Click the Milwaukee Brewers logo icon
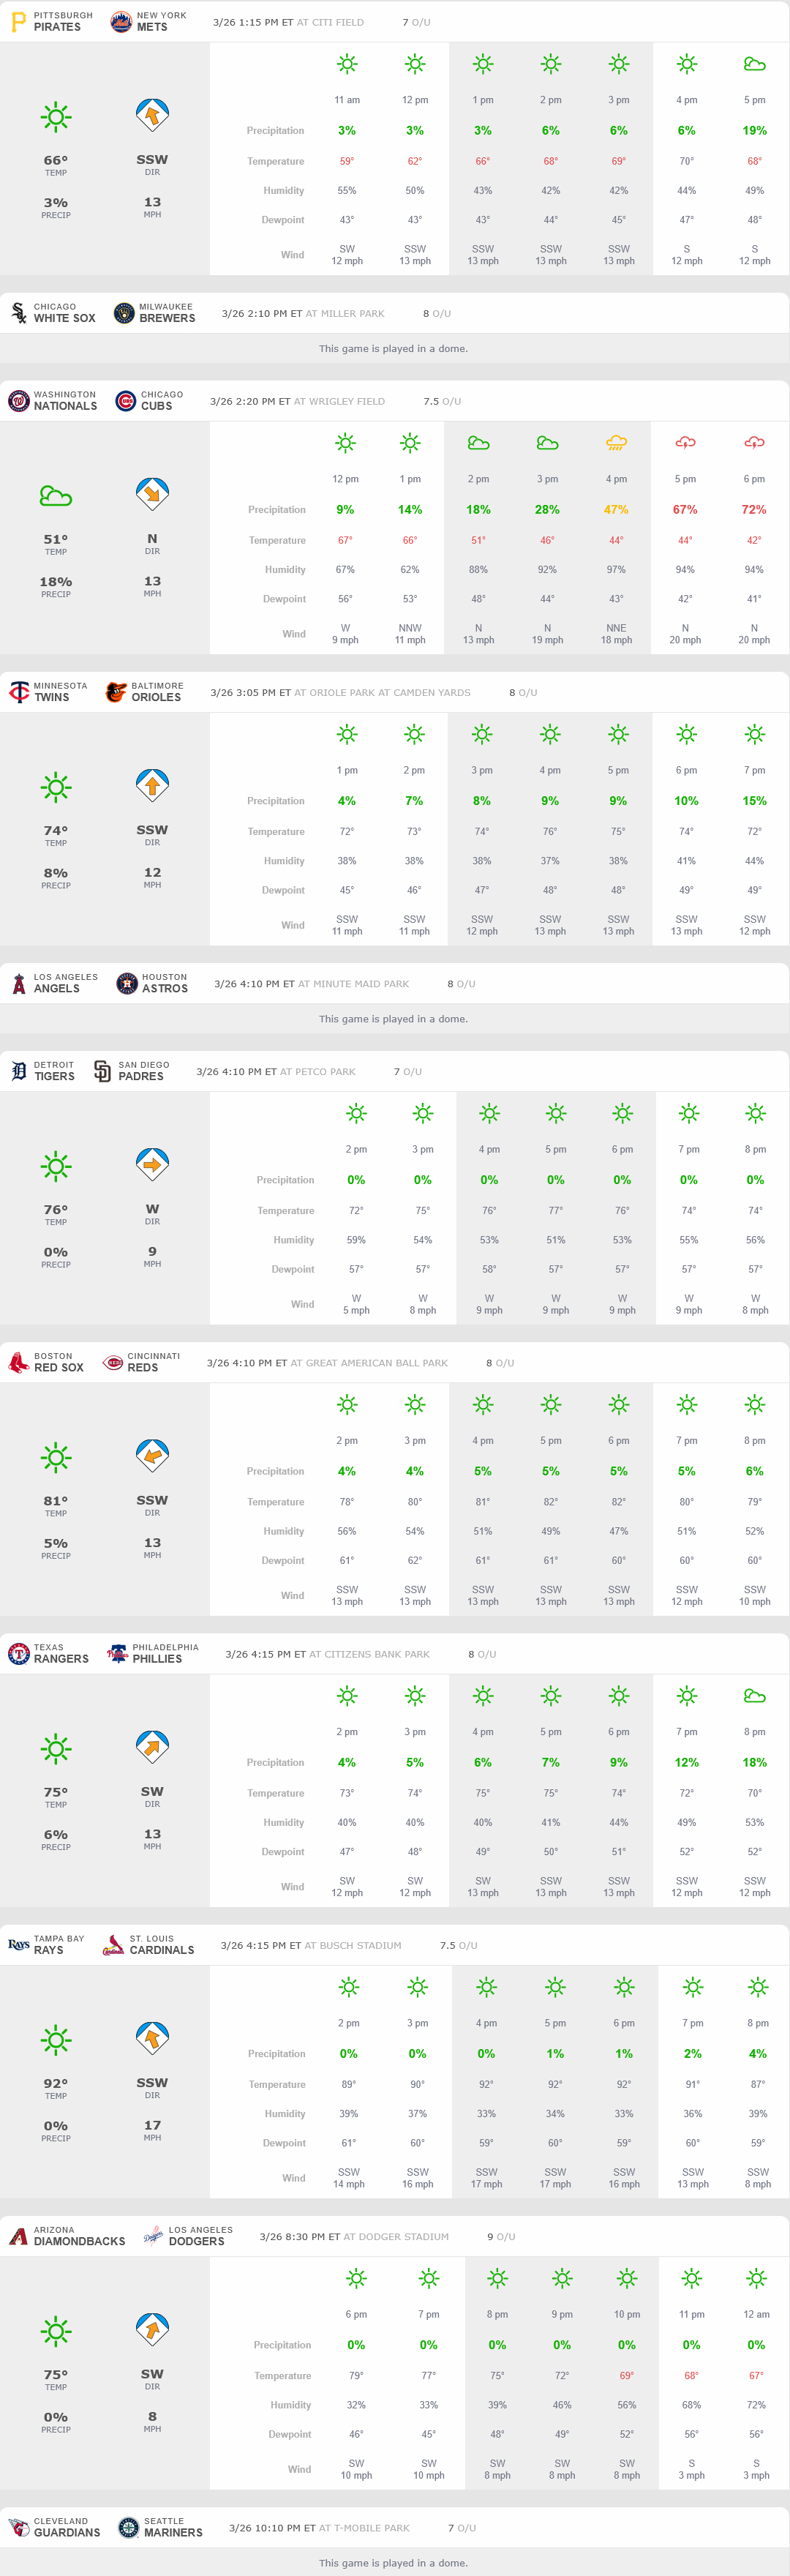Image resolution: width=790 pixels, height=2576 pixels. point(124,313)
